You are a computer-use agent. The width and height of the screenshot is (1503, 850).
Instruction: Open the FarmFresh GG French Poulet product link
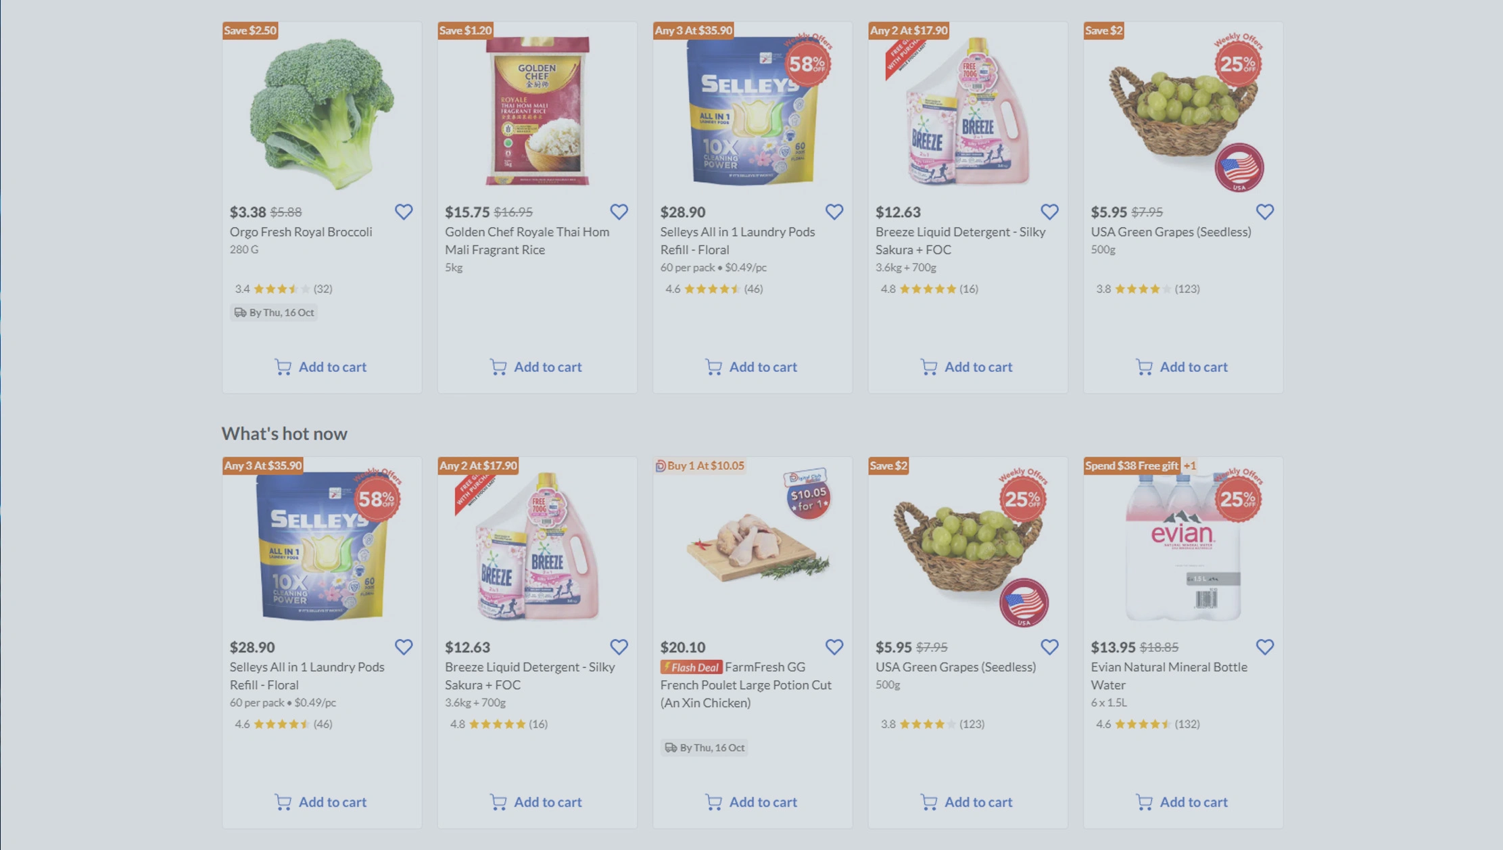[746, 684]
